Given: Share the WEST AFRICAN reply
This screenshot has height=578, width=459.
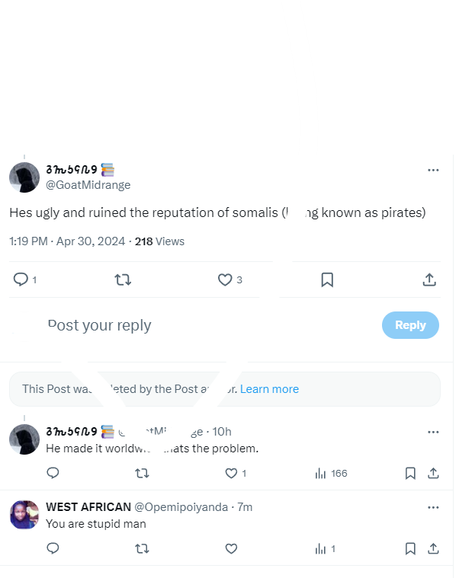Looking at the screenshot, I should coord(433,548).
